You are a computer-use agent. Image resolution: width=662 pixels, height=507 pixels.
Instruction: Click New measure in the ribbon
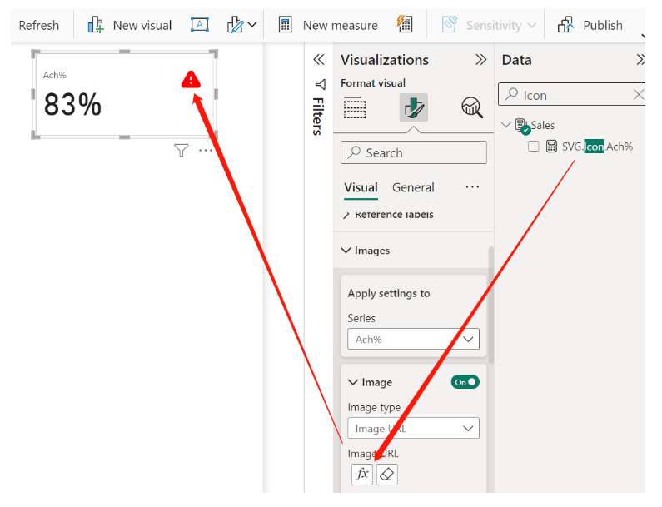[328, 25]
